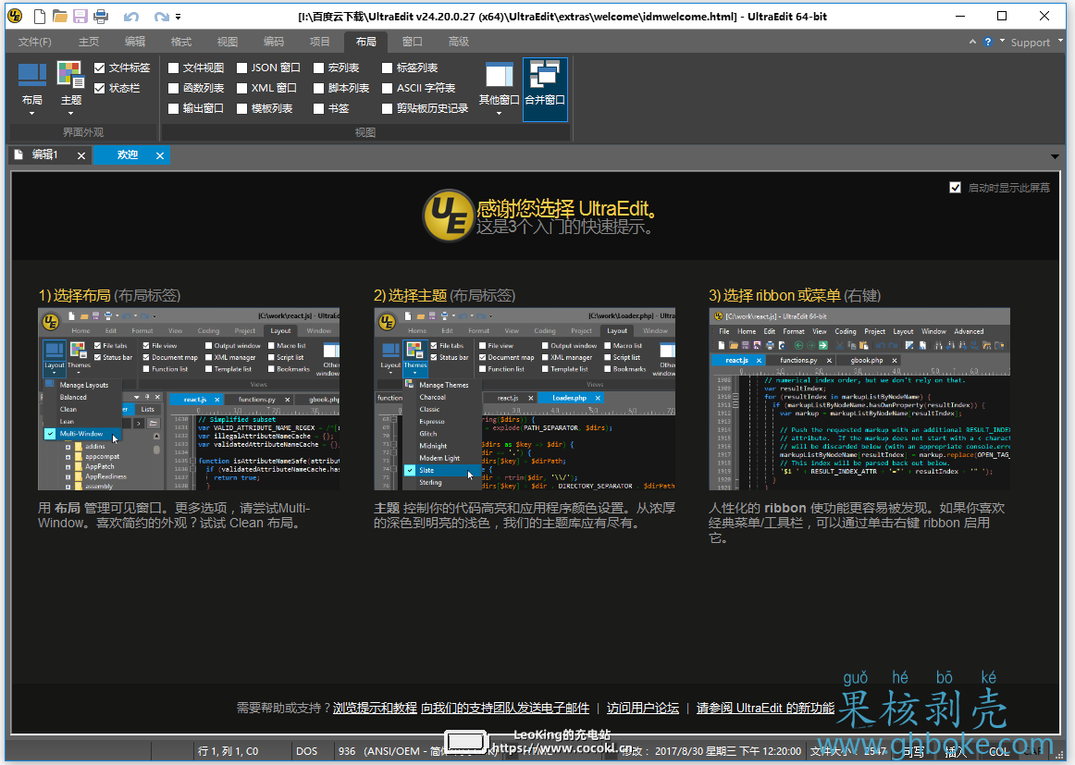The image size is (1075, 765).
Task: Click the 选择主题 screenshot thumbnail
Action: coord(525,399)
